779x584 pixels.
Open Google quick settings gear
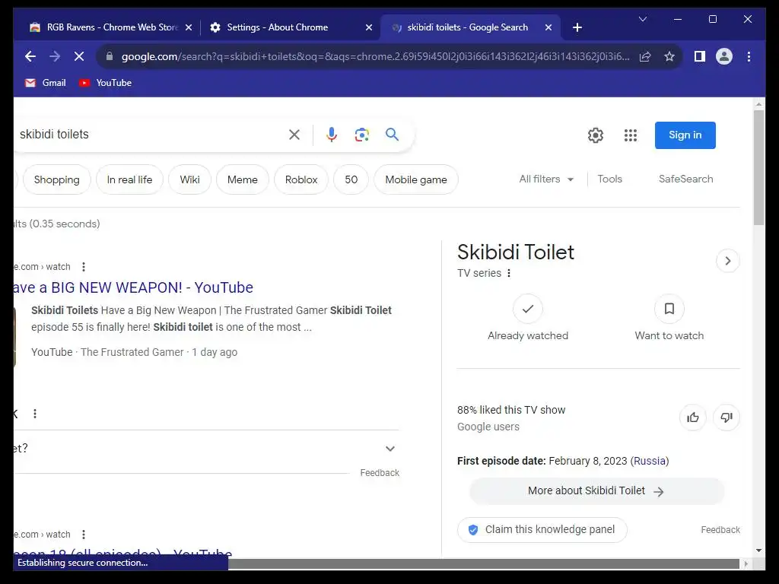[x=595, y=135]
